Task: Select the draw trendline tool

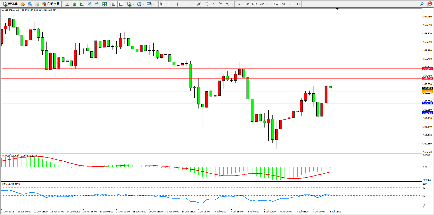Action: [192, 4]
